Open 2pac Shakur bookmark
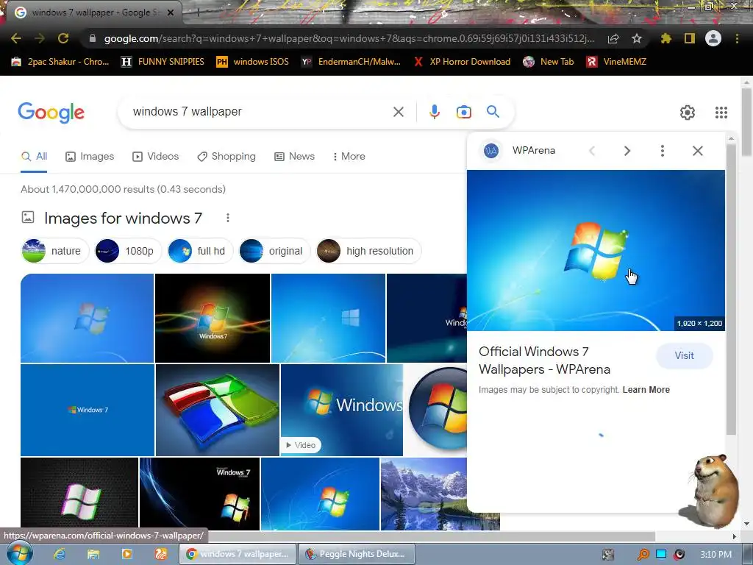The height and width of the screenshot is (565, 753). click(x=60, y=62)
